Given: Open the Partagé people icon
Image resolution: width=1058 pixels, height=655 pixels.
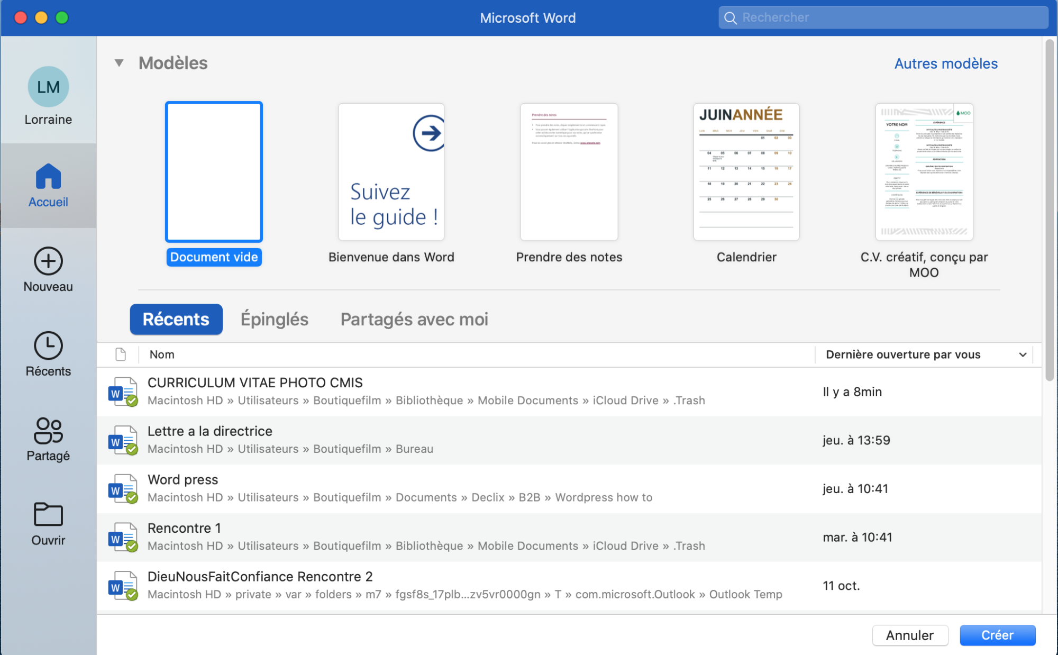Looking at the screenshot, I should (x=48, y=430).
